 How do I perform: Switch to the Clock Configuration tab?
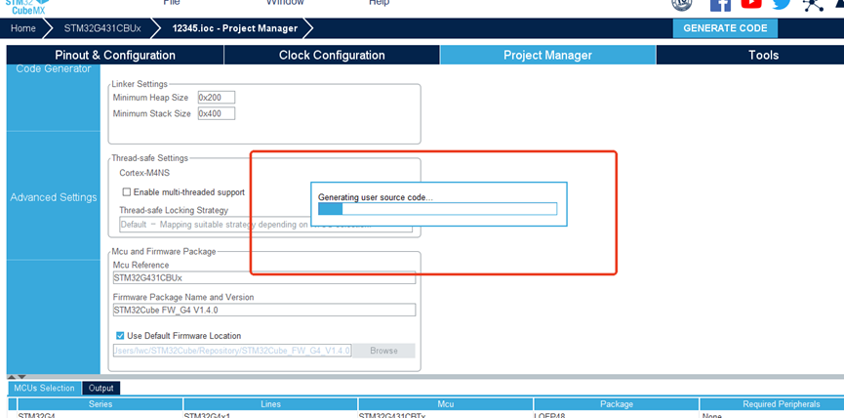(332, 55)
